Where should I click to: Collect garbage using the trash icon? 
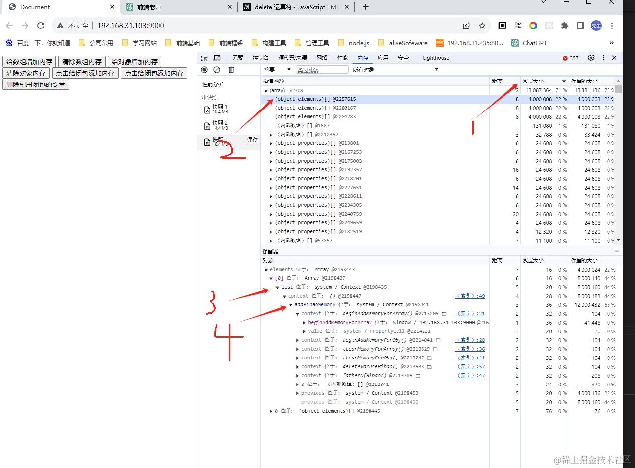[x=231, y=70]
